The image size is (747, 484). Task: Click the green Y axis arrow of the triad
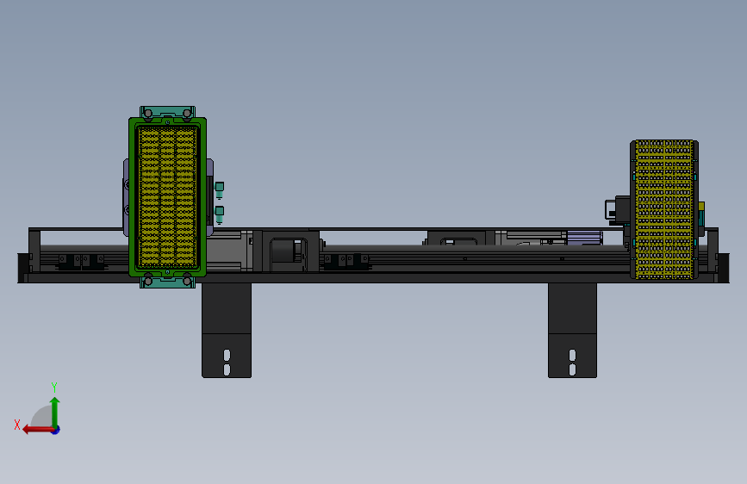pyautogui.click(x=55, y=412)
